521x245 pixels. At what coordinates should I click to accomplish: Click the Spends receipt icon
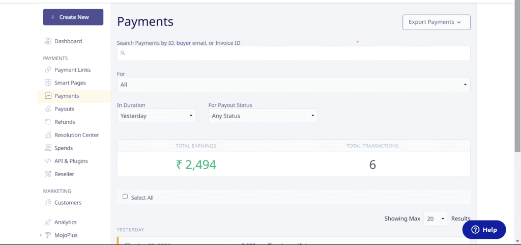point(48,148)
